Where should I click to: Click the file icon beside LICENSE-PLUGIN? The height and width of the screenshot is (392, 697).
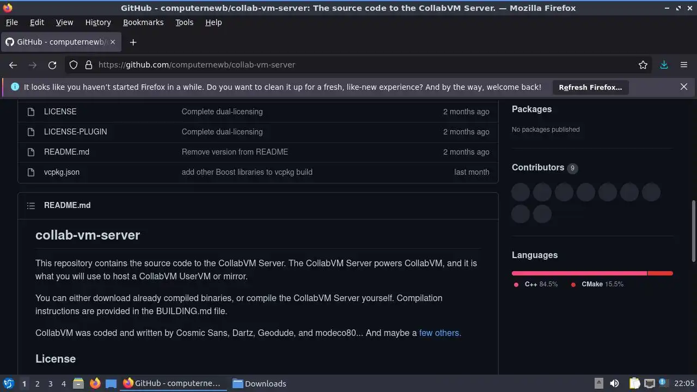click(x=31, y=132)
